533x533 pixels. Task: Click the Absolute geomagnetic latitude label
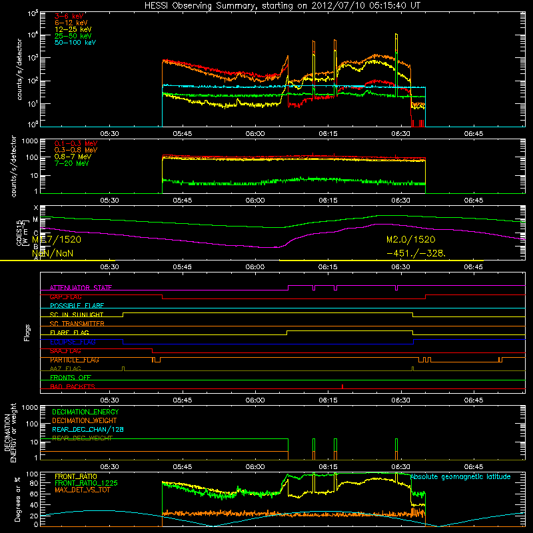(460, 477)
